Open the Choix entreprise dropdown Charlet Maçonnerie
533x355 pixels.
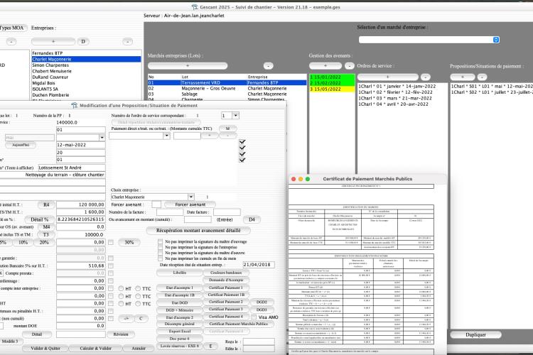(191, 197)
